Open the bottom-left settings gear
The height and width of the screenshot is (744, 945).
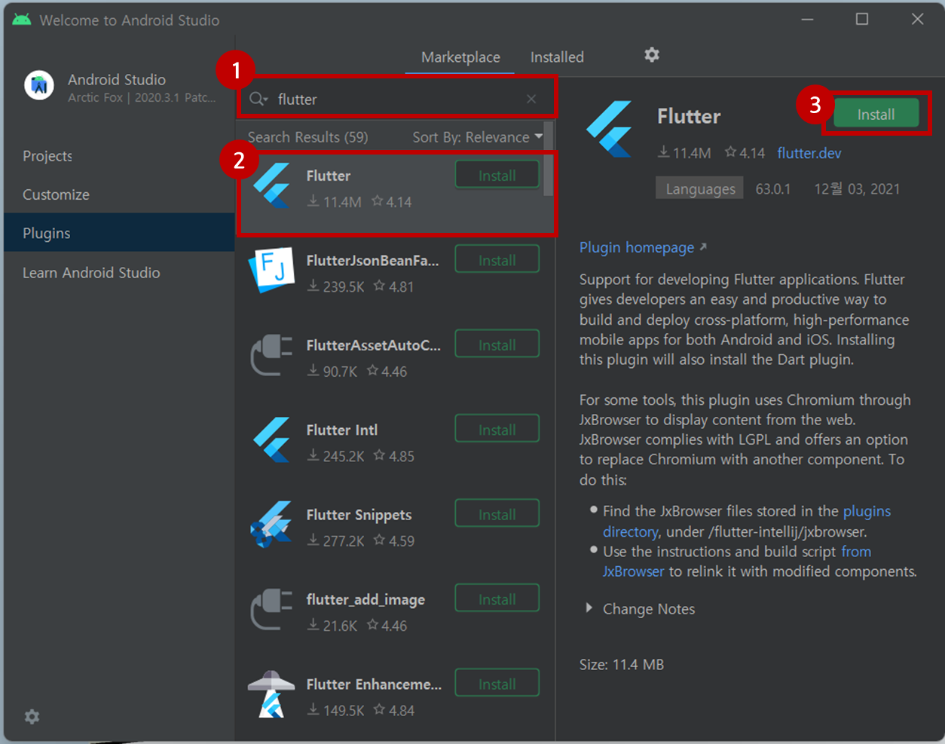click(32, 717)
